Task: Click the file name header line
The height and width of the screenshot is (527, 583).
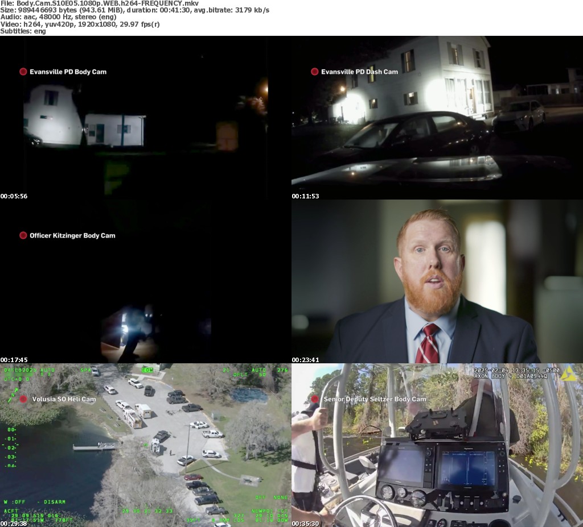Action: tap(99, 3)
